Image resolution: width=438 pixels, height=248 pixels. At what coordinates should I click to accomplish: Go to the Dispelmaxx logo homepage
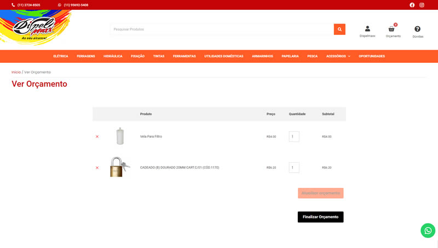click(x=36, y=27)
